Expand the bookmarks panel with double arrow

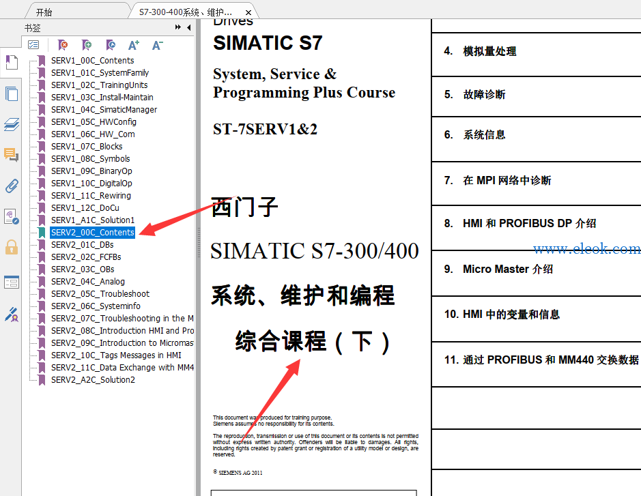pyautogui.click(x=178, y=27)
